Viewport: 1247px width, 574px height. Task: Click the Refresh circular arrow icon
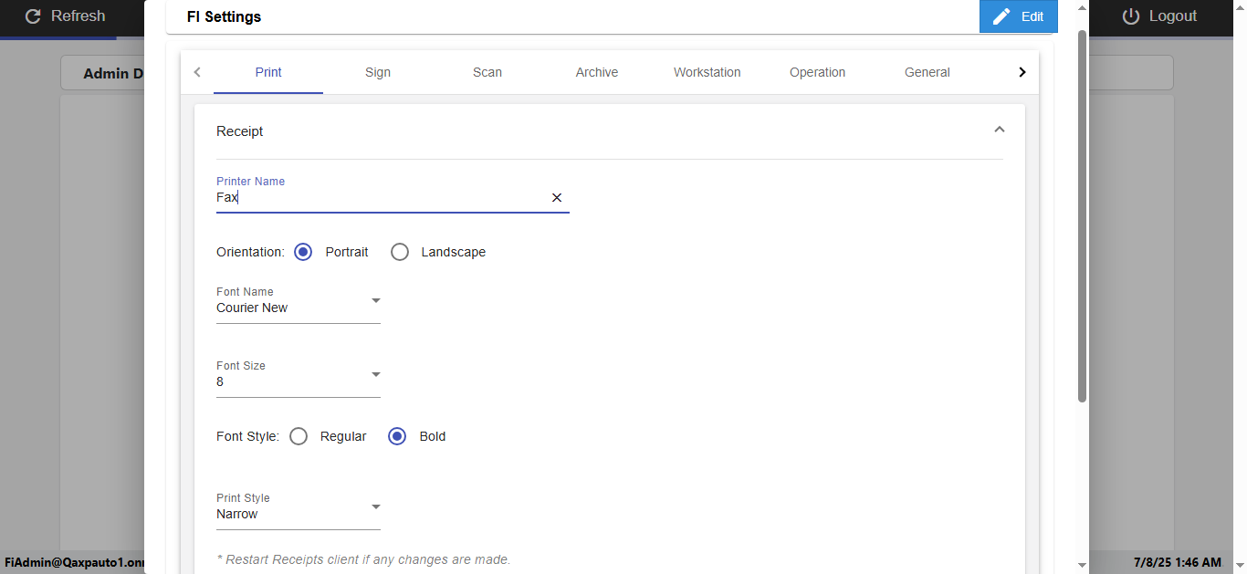click(x=33, y=16)
